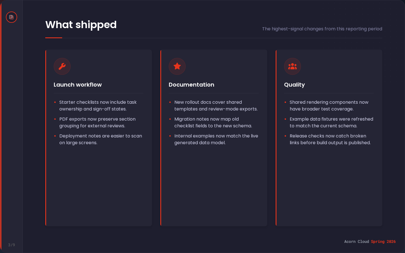Click the example data fixtures bullet

(331, 122)
